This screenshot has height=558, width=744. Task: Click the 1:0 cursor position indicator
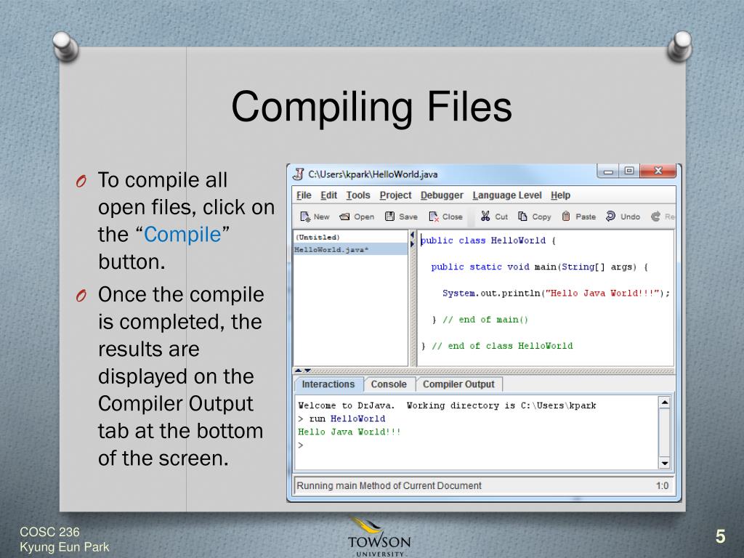tap(663, 486)
